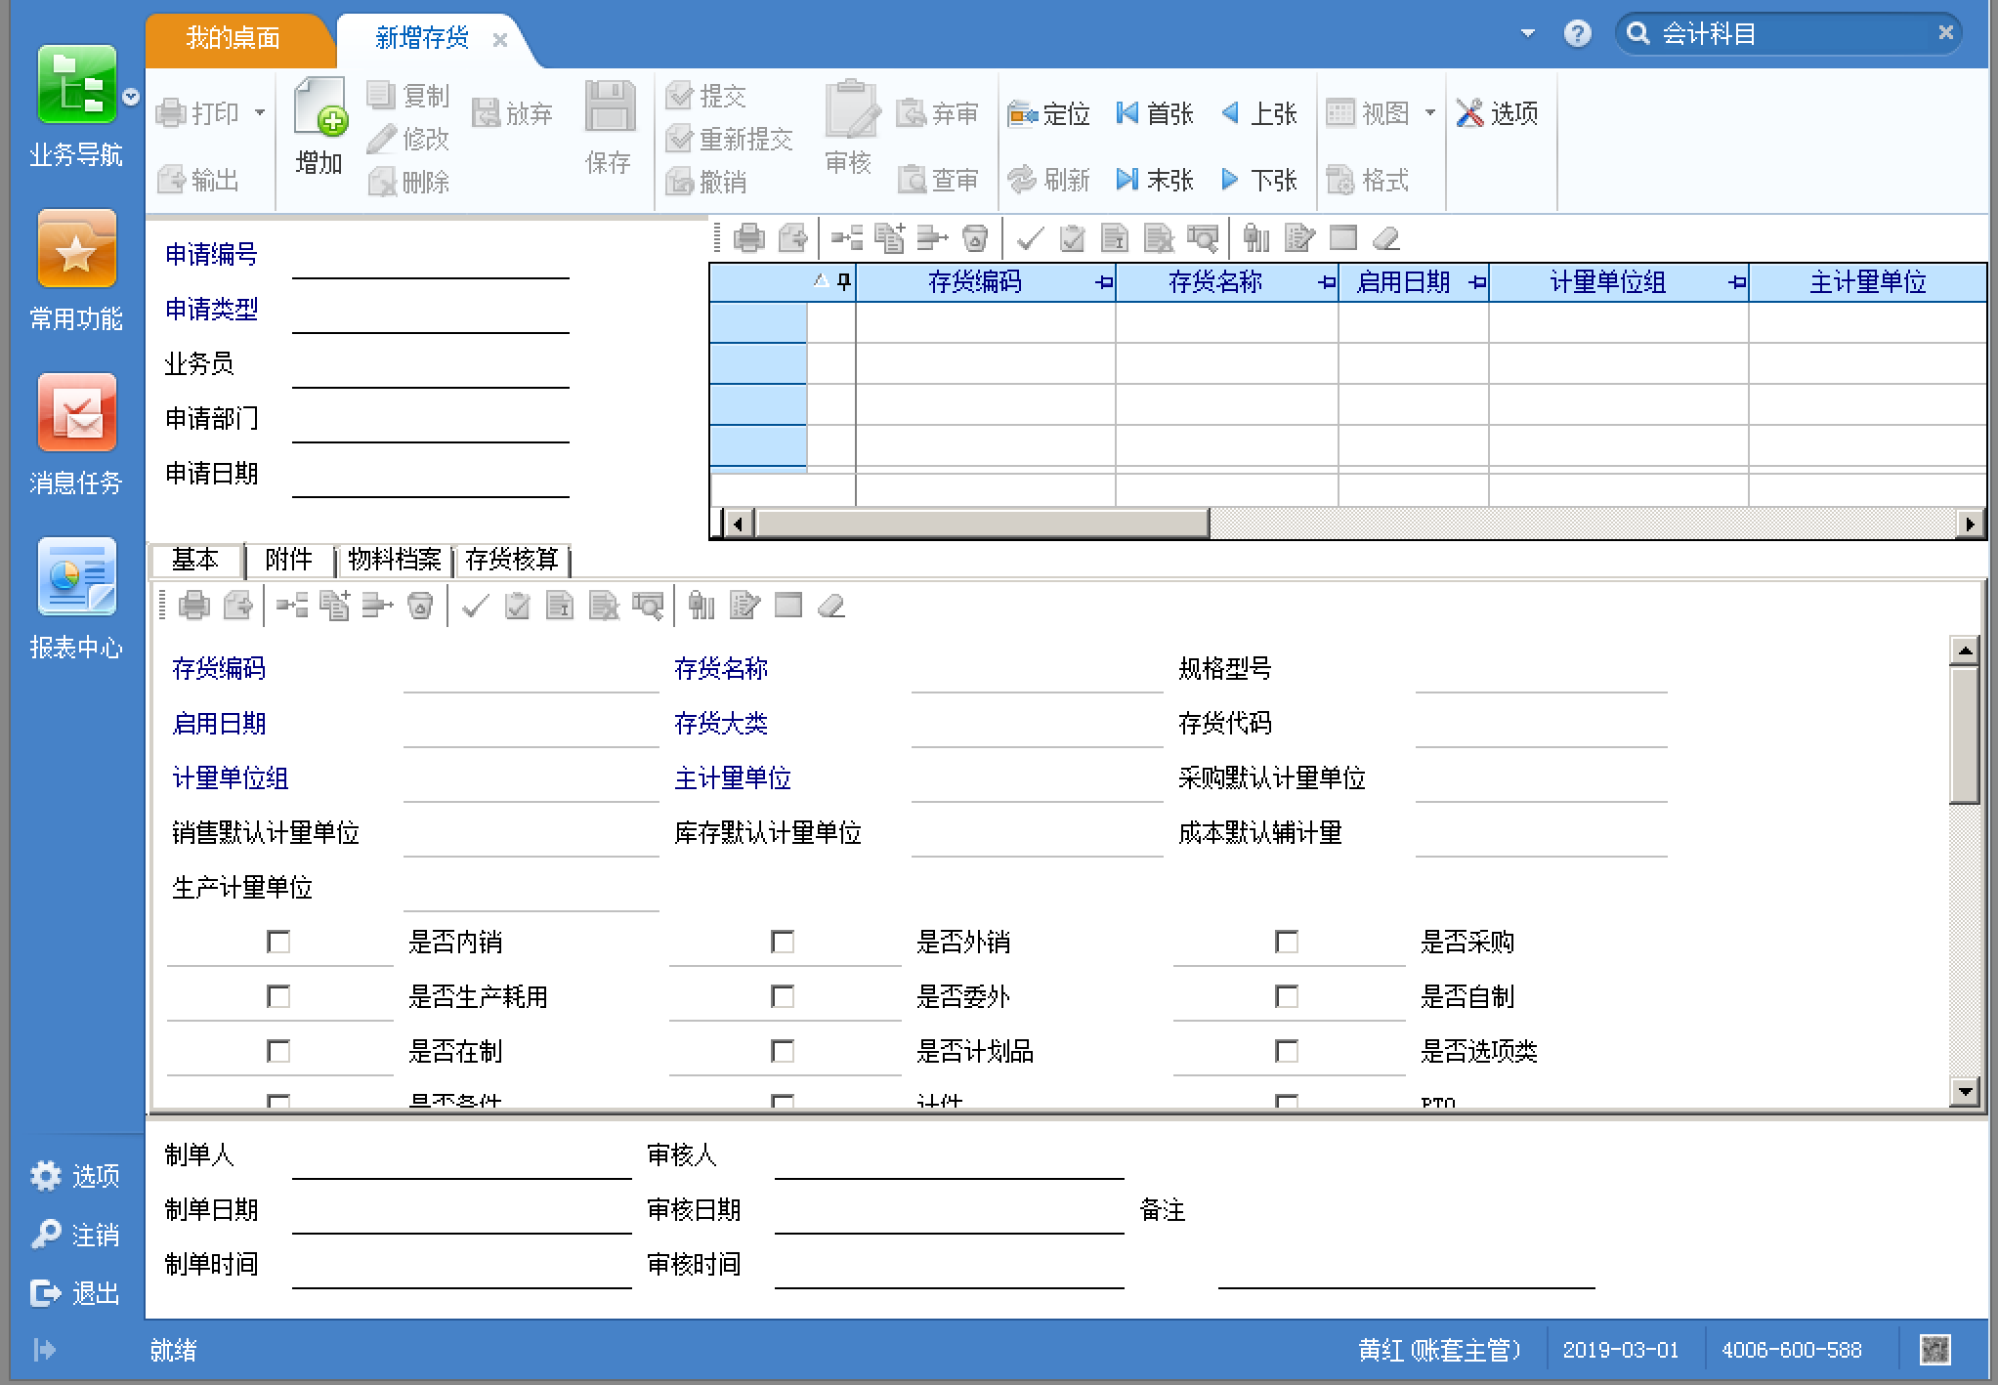Open the 视图 dropdown arrow
The width and height of the screenshot is (1998, 1385).
point(1430,113)
